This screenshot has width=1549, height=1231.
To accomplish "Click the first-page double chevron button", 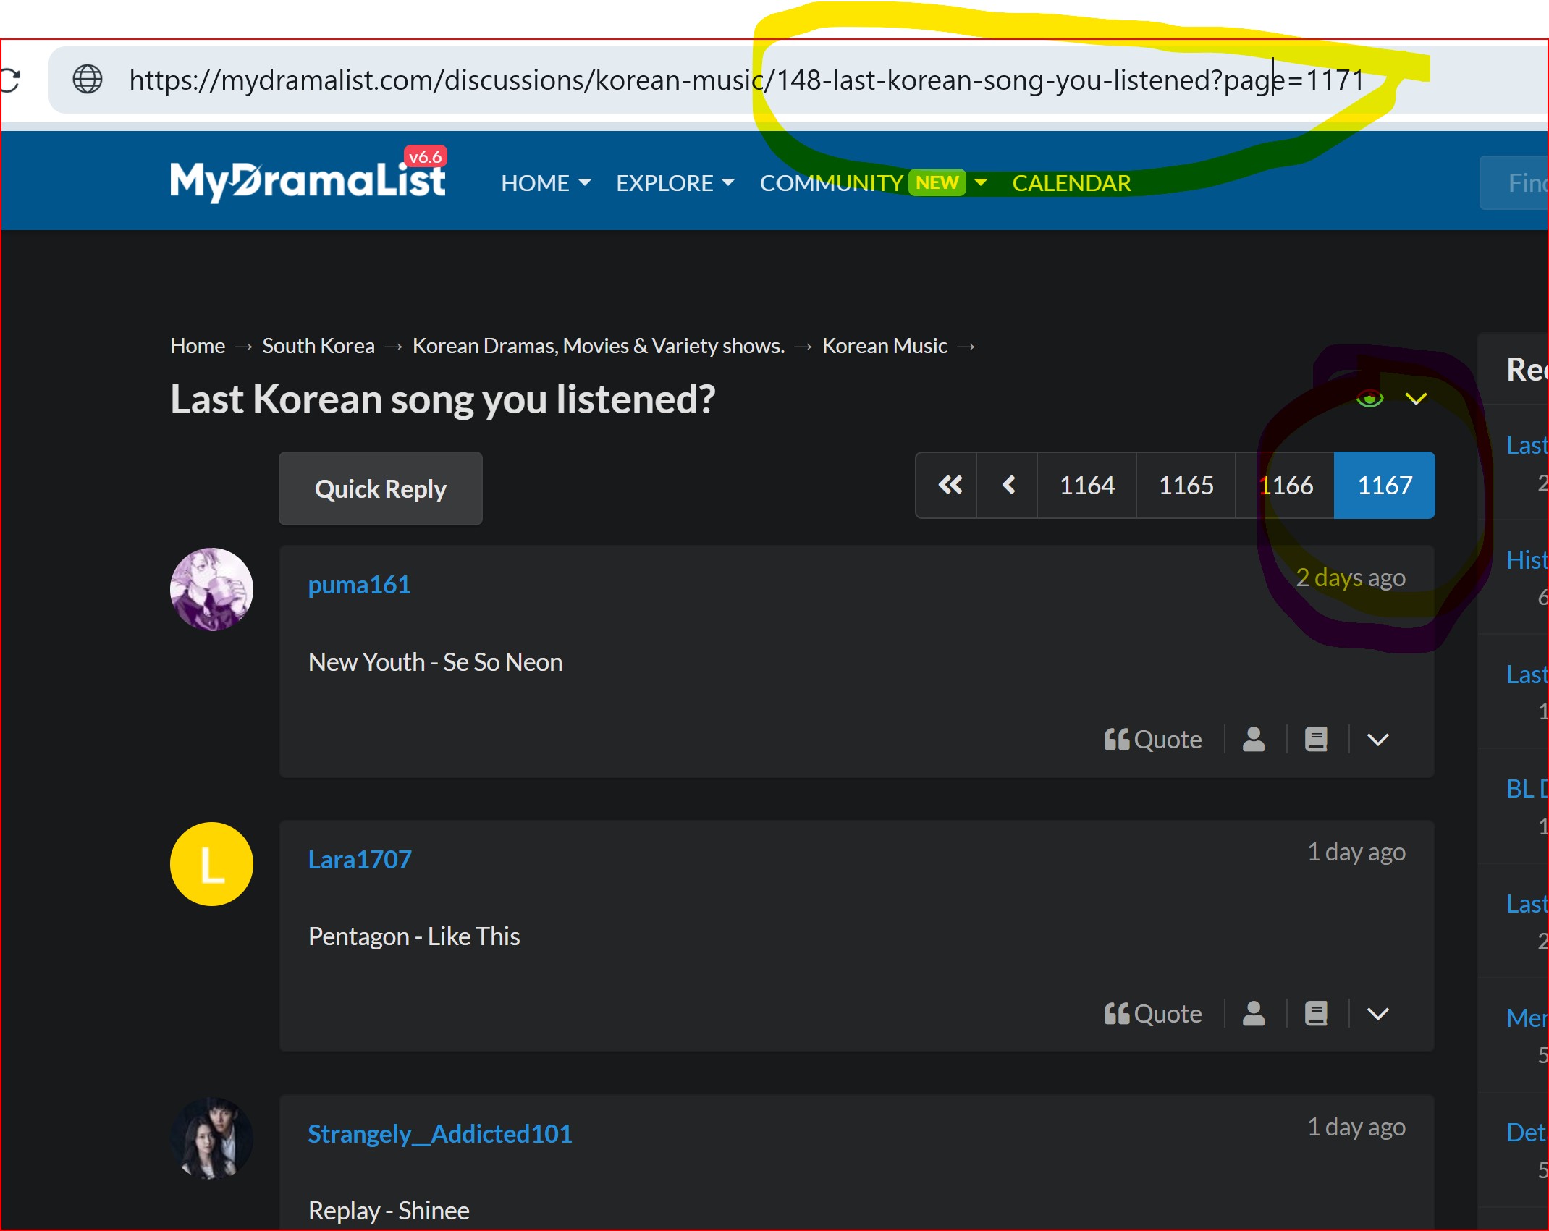I will click(x=947, y=485).
